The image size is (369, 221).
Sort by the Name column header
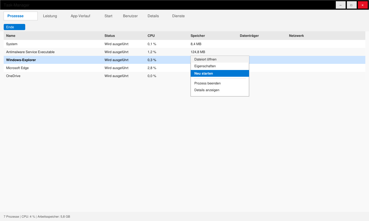[x=11, y=36]
